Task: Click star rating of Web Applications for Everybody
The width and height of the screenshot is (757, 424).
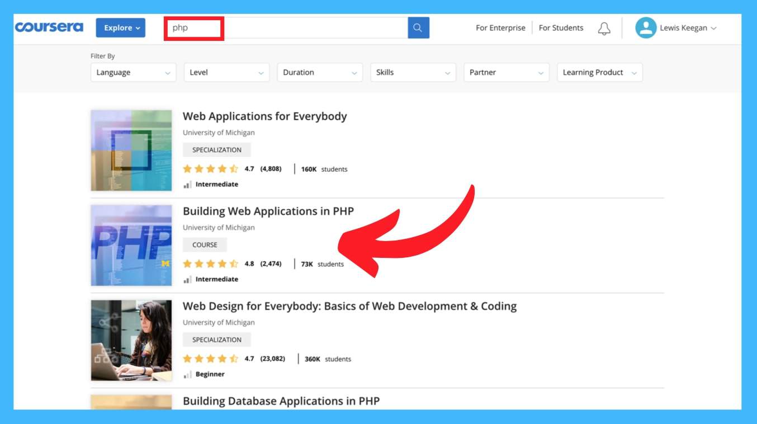Action: pos(210,169)
